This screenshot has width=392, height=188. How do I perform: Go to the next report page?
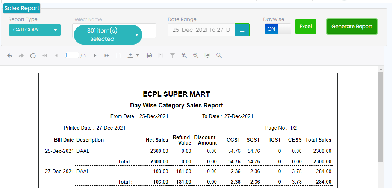(x=95, y=55)
